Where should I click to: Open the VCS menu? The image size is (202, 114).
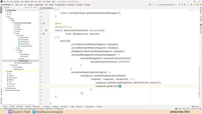click(x=44, y=2)
